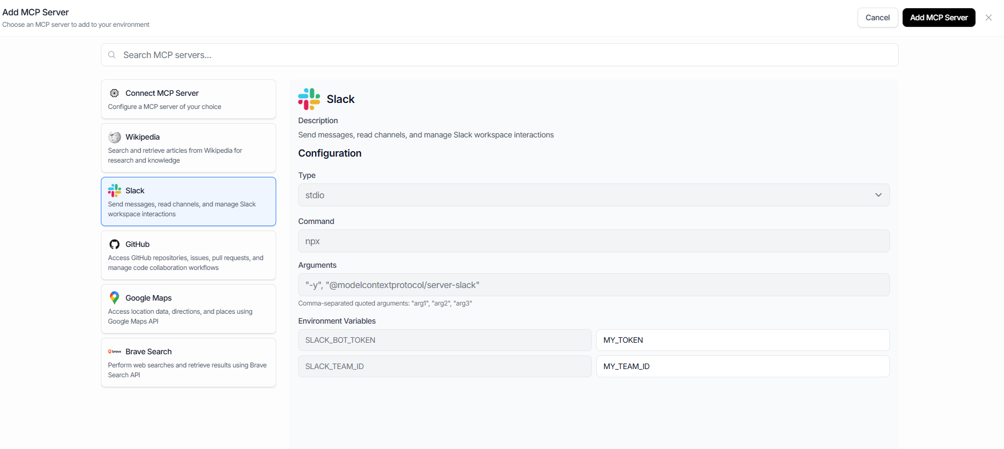The width and height of the screenshot is (1004, 449).
Task: Click the 'Environment Variables' label
Action: [x=337, y=321]
